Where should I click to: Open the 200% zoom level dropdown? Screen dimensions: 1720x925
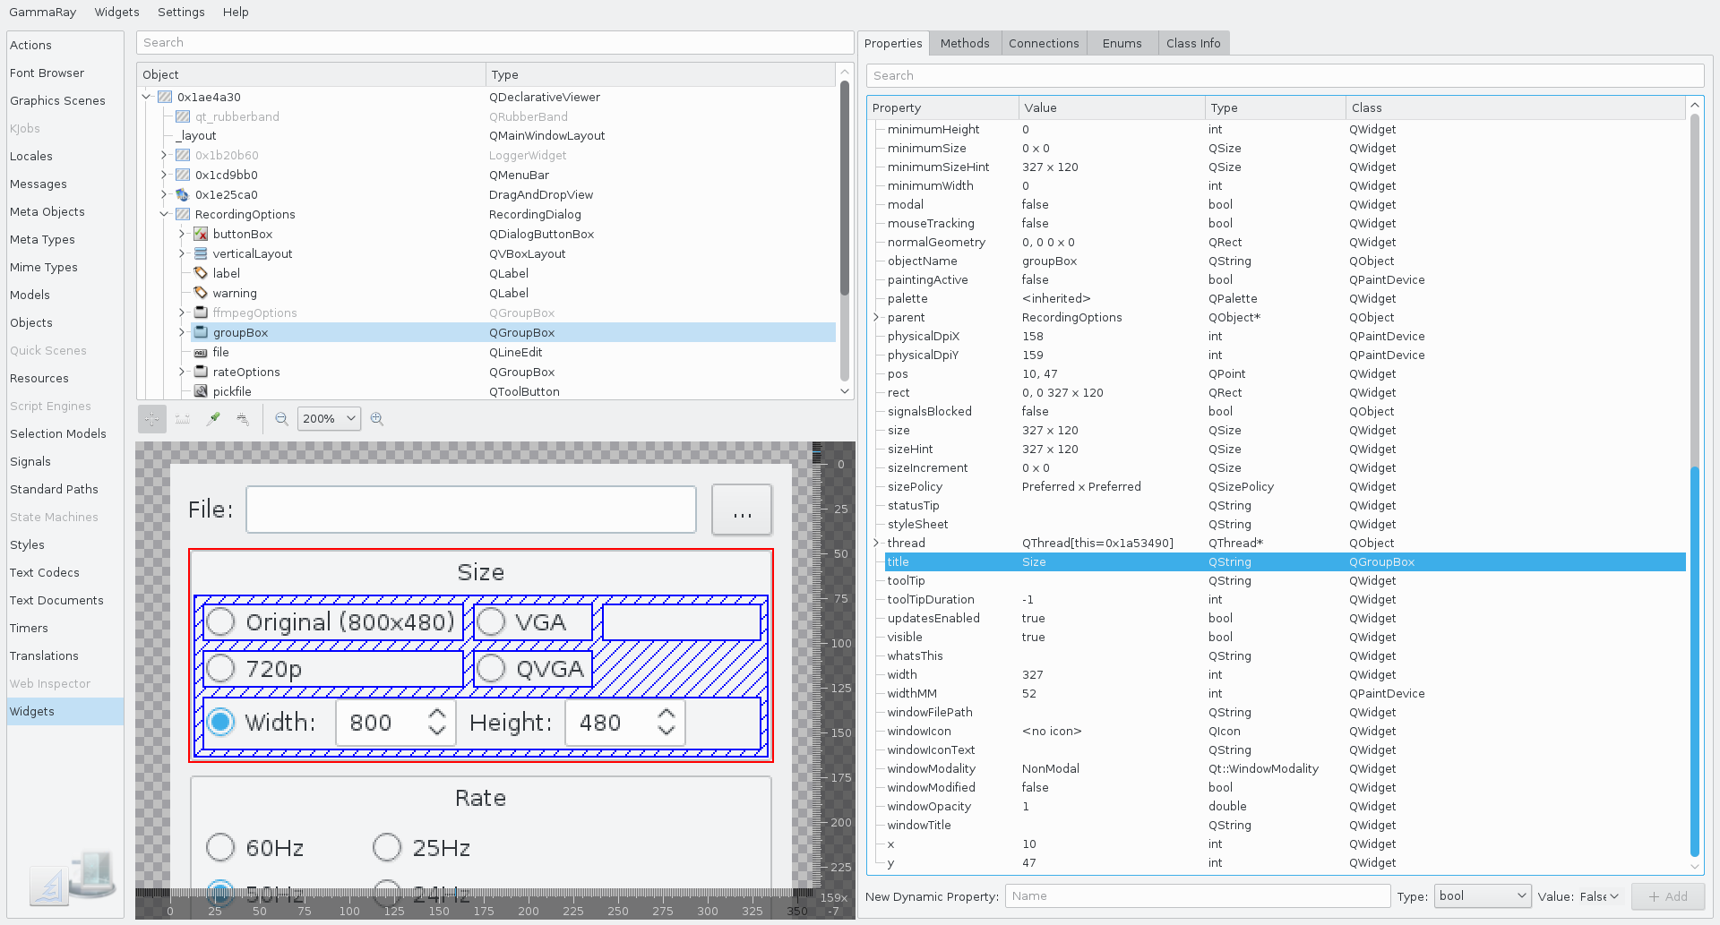[330, 419]
